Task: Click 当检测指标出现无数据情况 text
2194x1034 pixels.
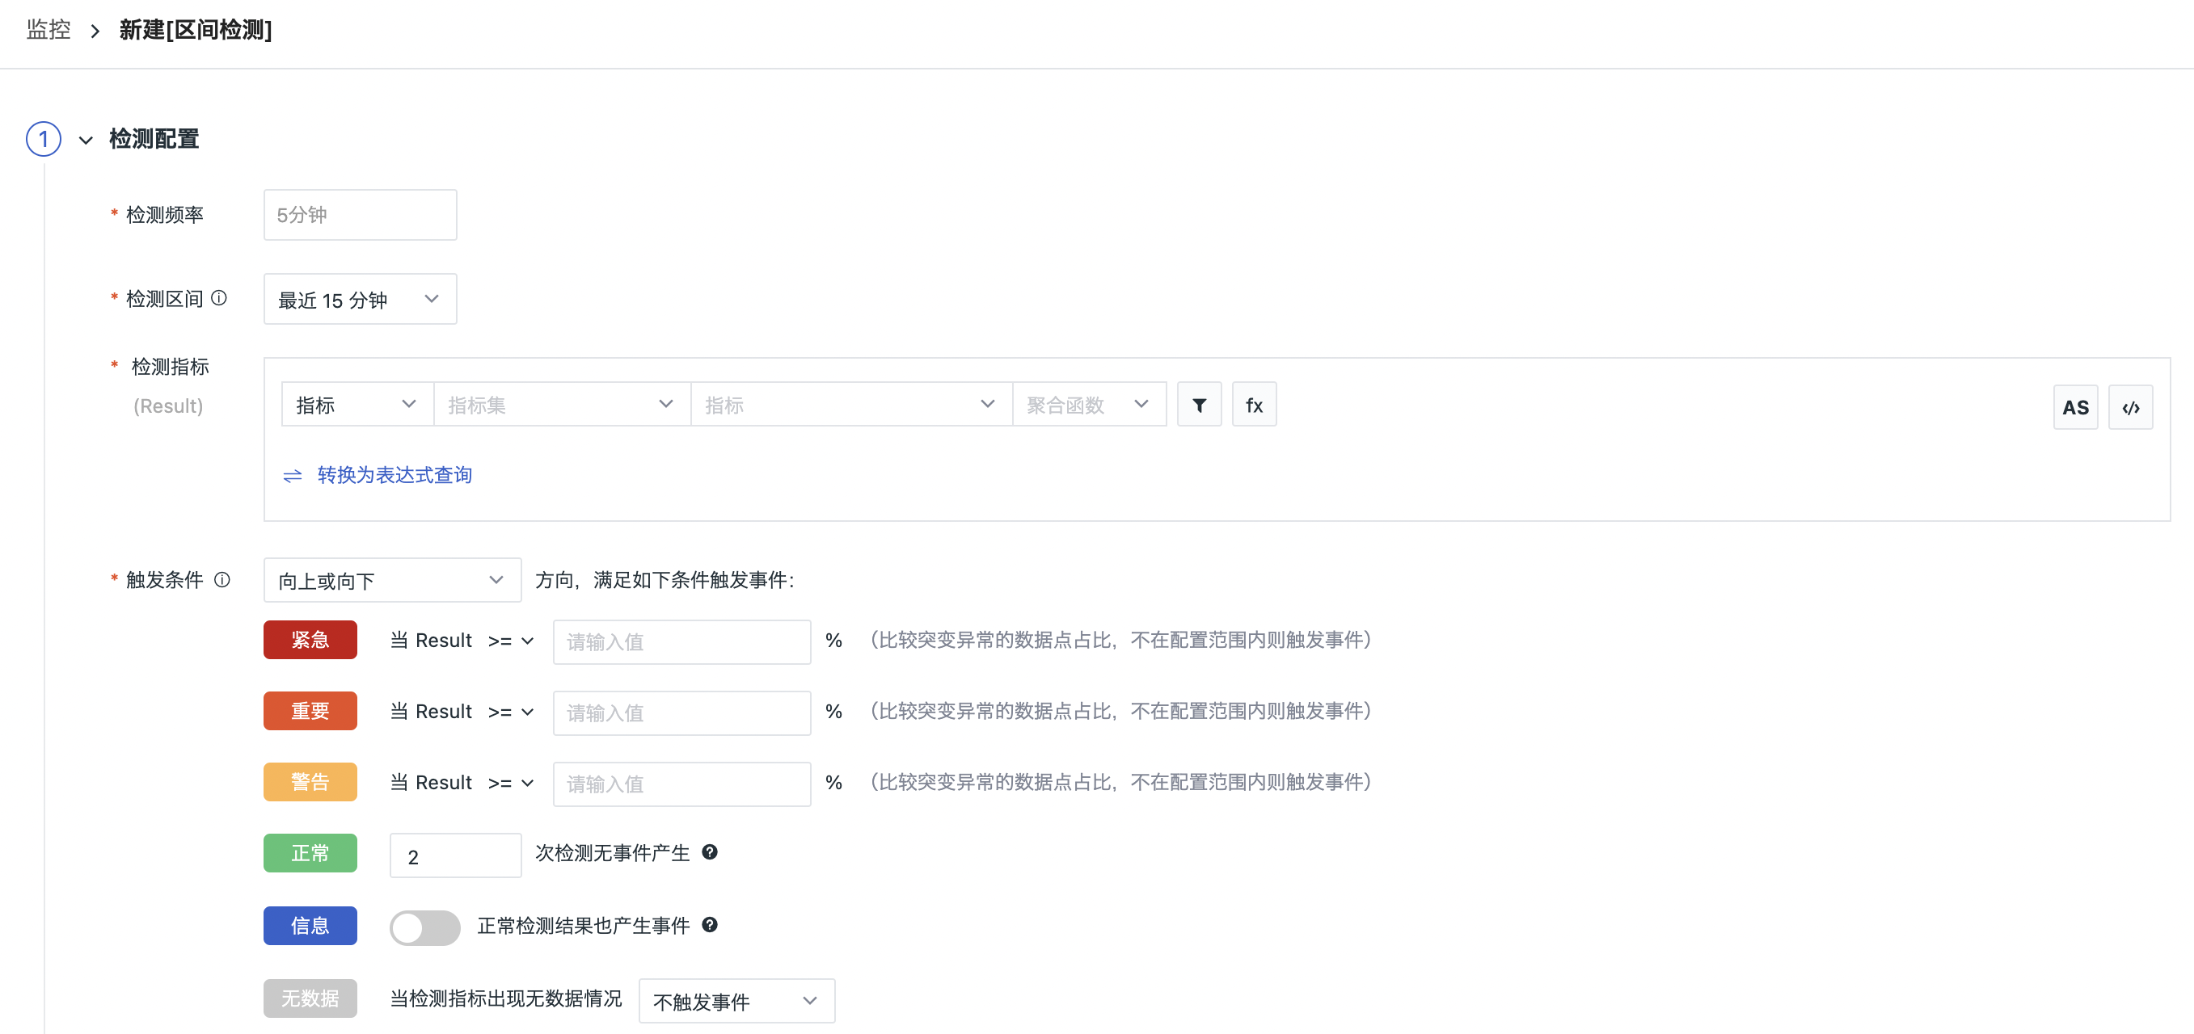Action: (x=506, y=998)
